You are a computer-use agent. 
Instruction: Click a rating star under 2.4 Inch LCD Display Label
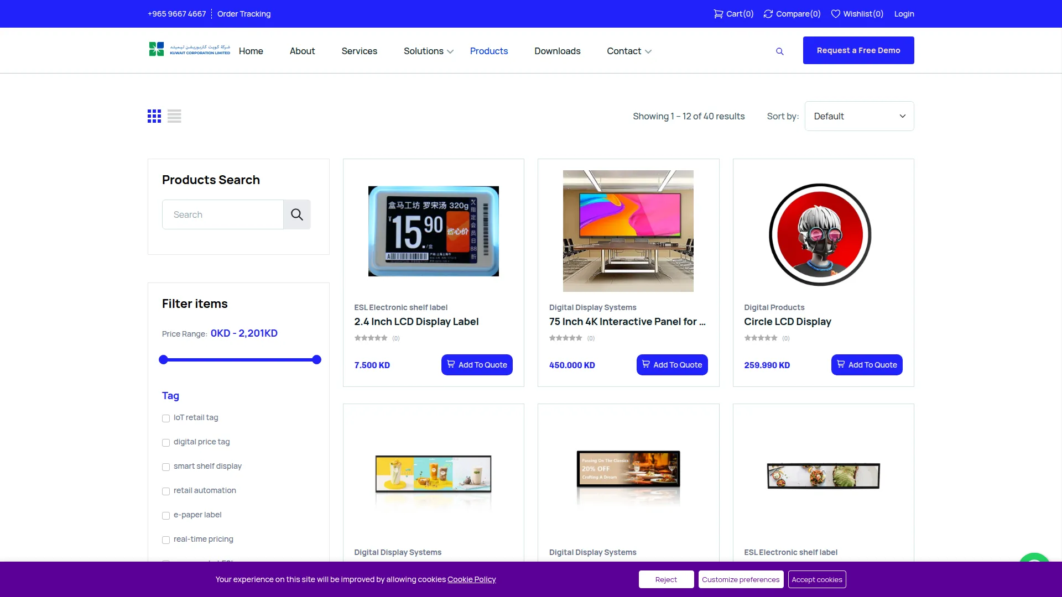coord(371,338)
